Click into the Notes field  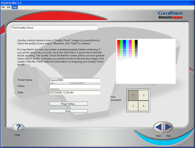tap(75, 86)
